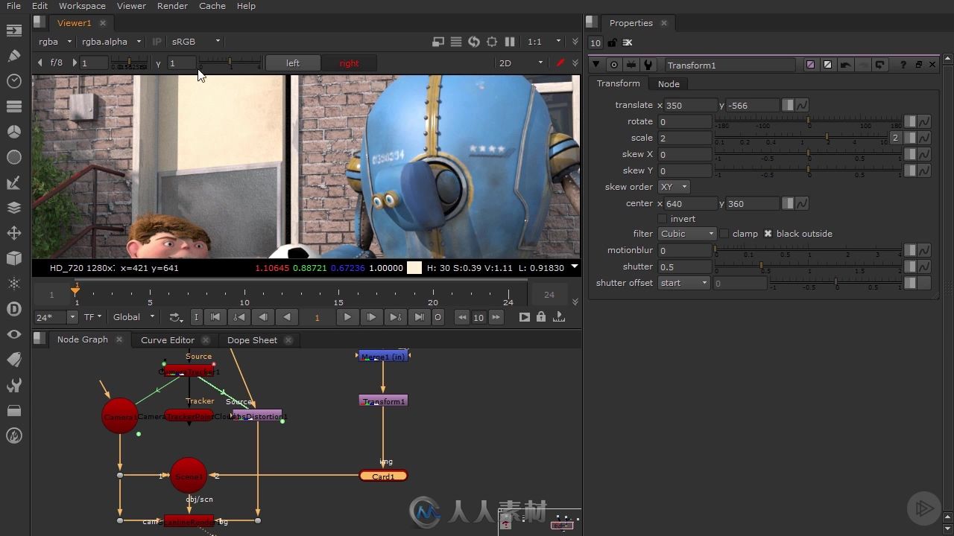Open the rgba.alpha channel dropdown

[x=112, y=42]
